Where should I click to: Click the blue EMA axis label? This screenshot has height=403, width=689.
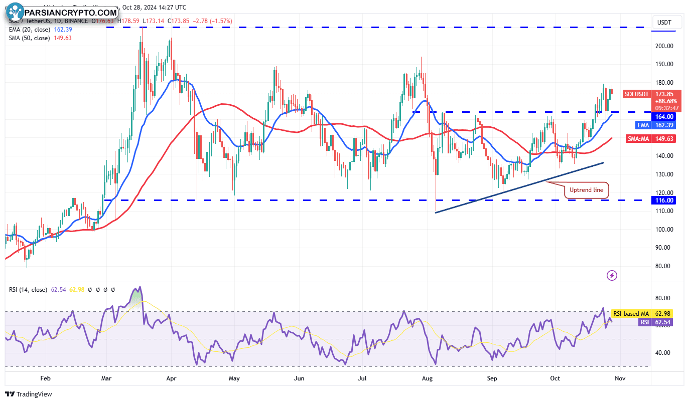coord(643,125)
